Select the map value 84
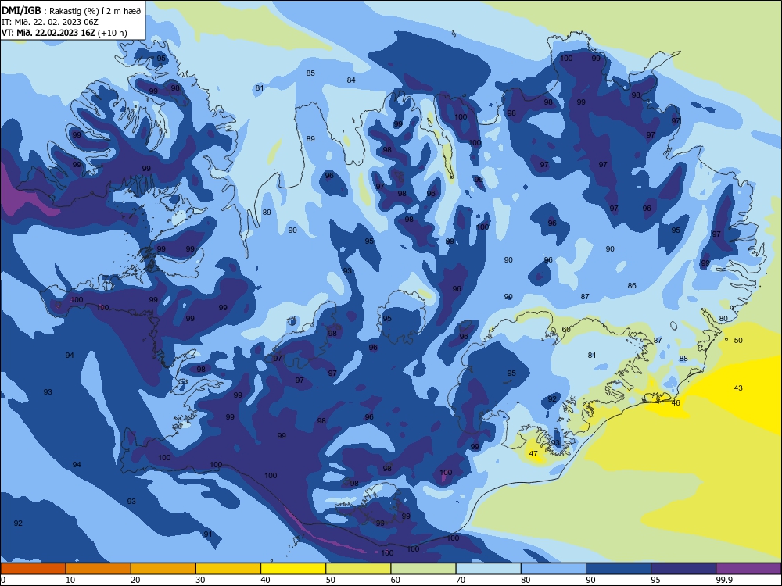Screen dimensions: 782x586 click(351, 80)
